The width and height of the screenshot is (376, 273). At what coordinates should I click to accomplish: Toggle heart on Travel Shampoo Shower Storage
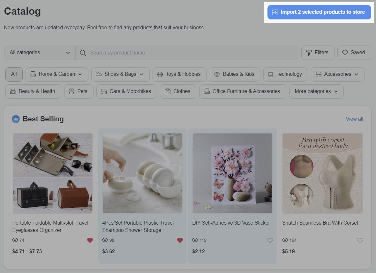point(180,241)
